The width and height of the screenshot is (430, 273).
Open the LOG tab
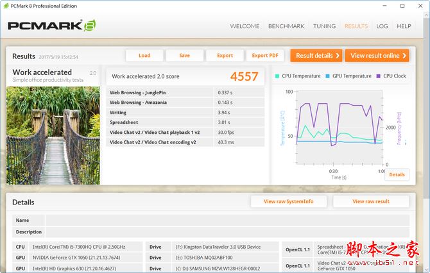pyautogui.click(x=382, y=26)
